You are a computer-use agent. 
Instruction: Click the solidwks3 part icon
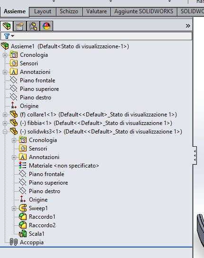point(14,131)
